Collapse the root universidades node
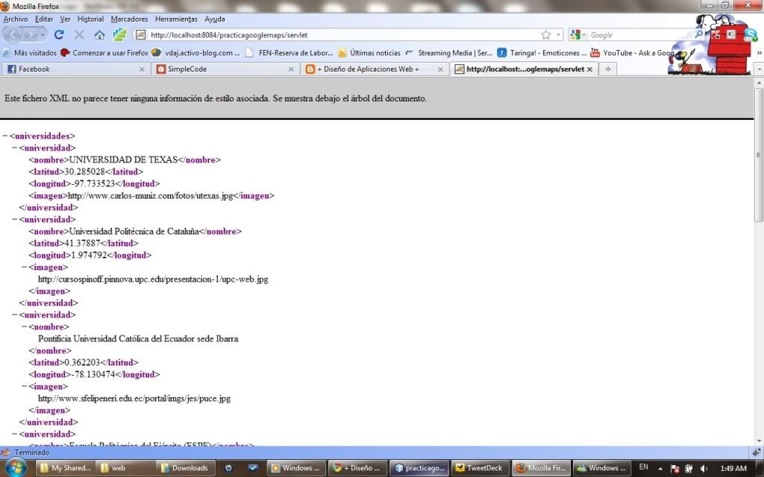The height and width of the screenshot is (477, 764). tap(5, 136)
